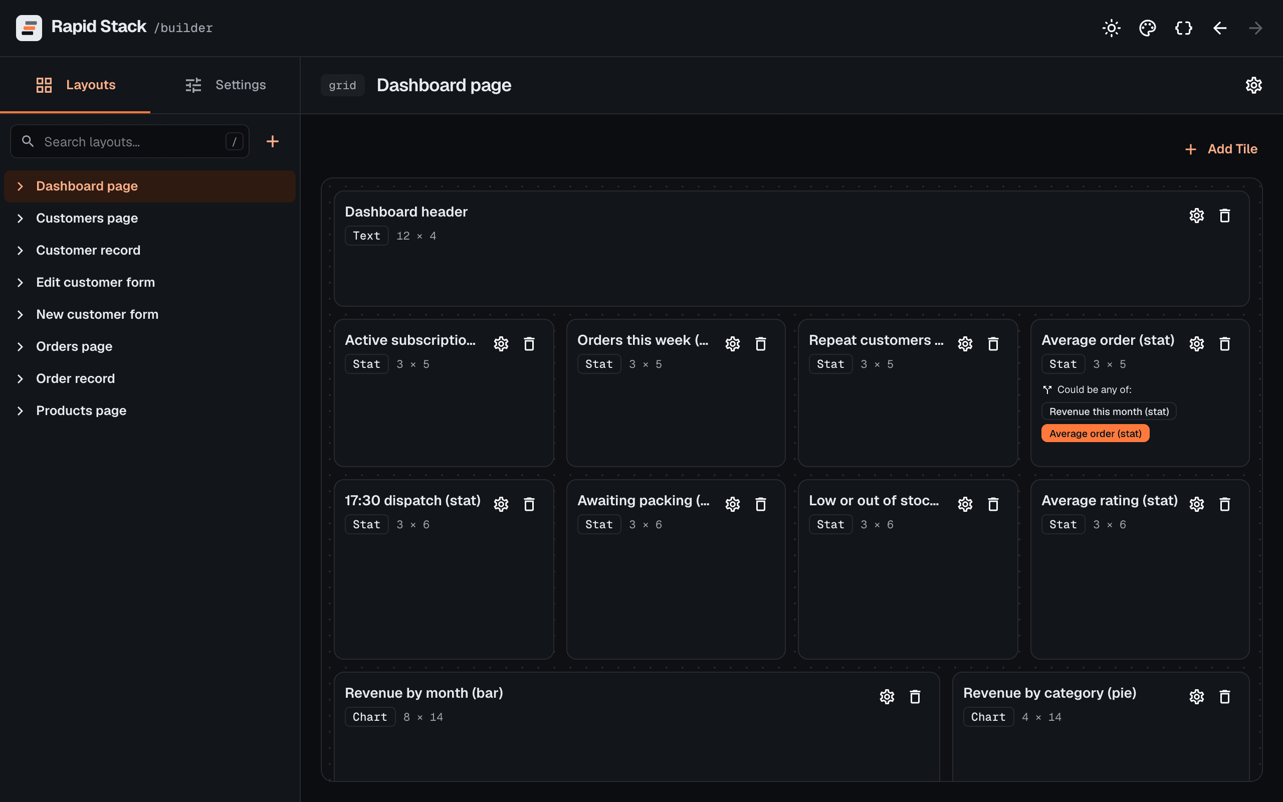Viewport: 1283px width, 802px height.
Task: Delete the Active subscriptions tile
Action: 529,344
